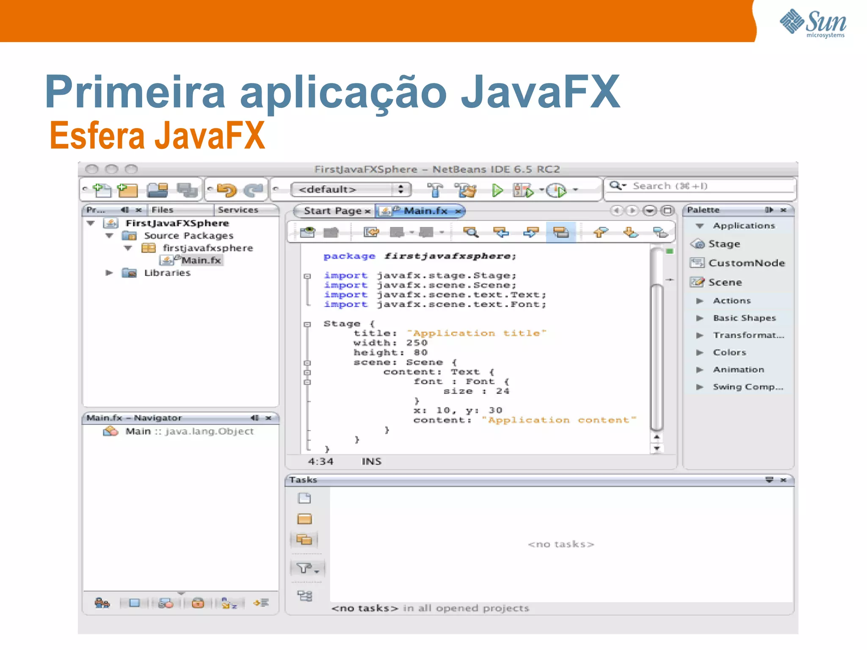
Task: Select the Main.fx editor tab
Action: pos(425,211)
